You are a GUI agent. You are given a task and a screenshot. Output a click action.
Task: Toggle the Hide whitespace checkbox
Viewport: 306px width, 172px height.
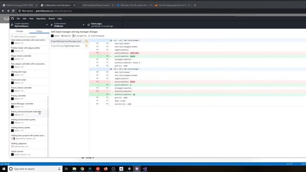coord(89,36)
